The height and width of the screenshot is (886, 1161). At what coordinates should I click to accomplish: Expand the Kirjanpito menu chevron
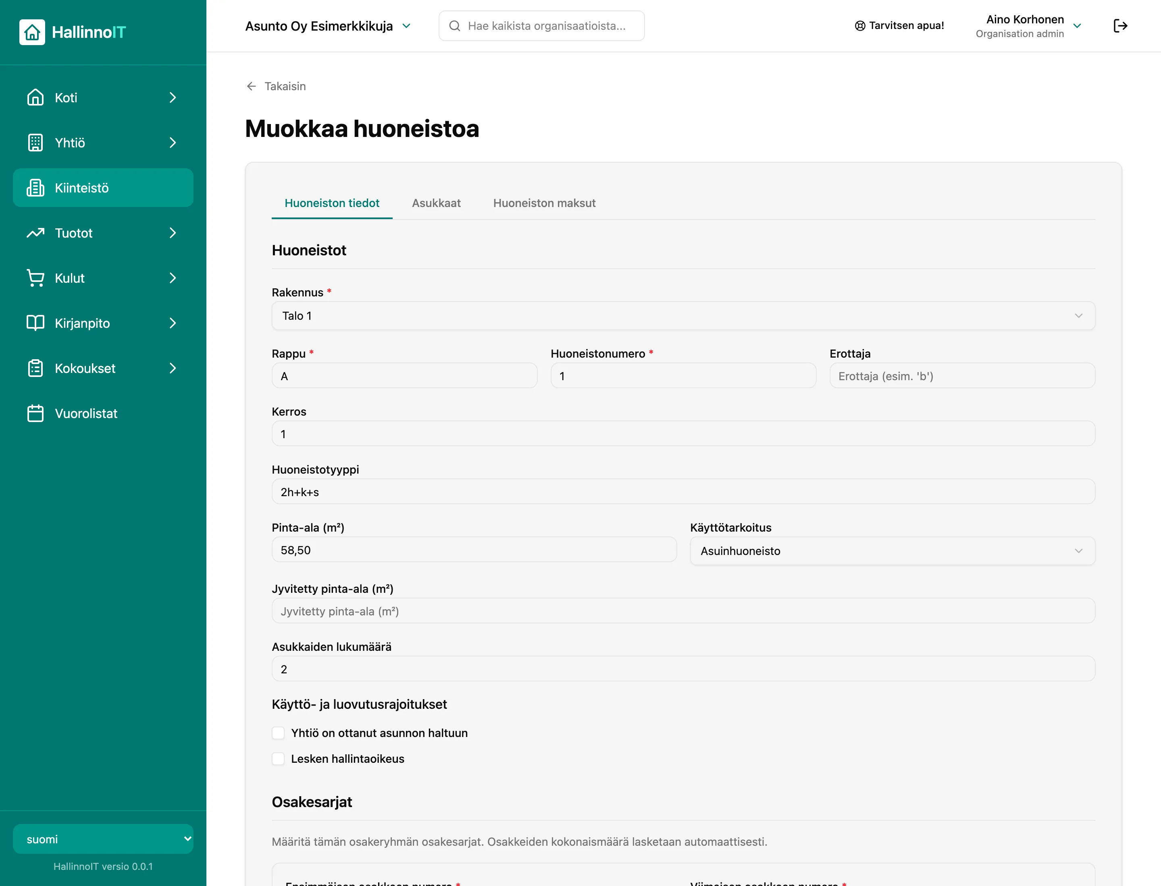(173, 323)
